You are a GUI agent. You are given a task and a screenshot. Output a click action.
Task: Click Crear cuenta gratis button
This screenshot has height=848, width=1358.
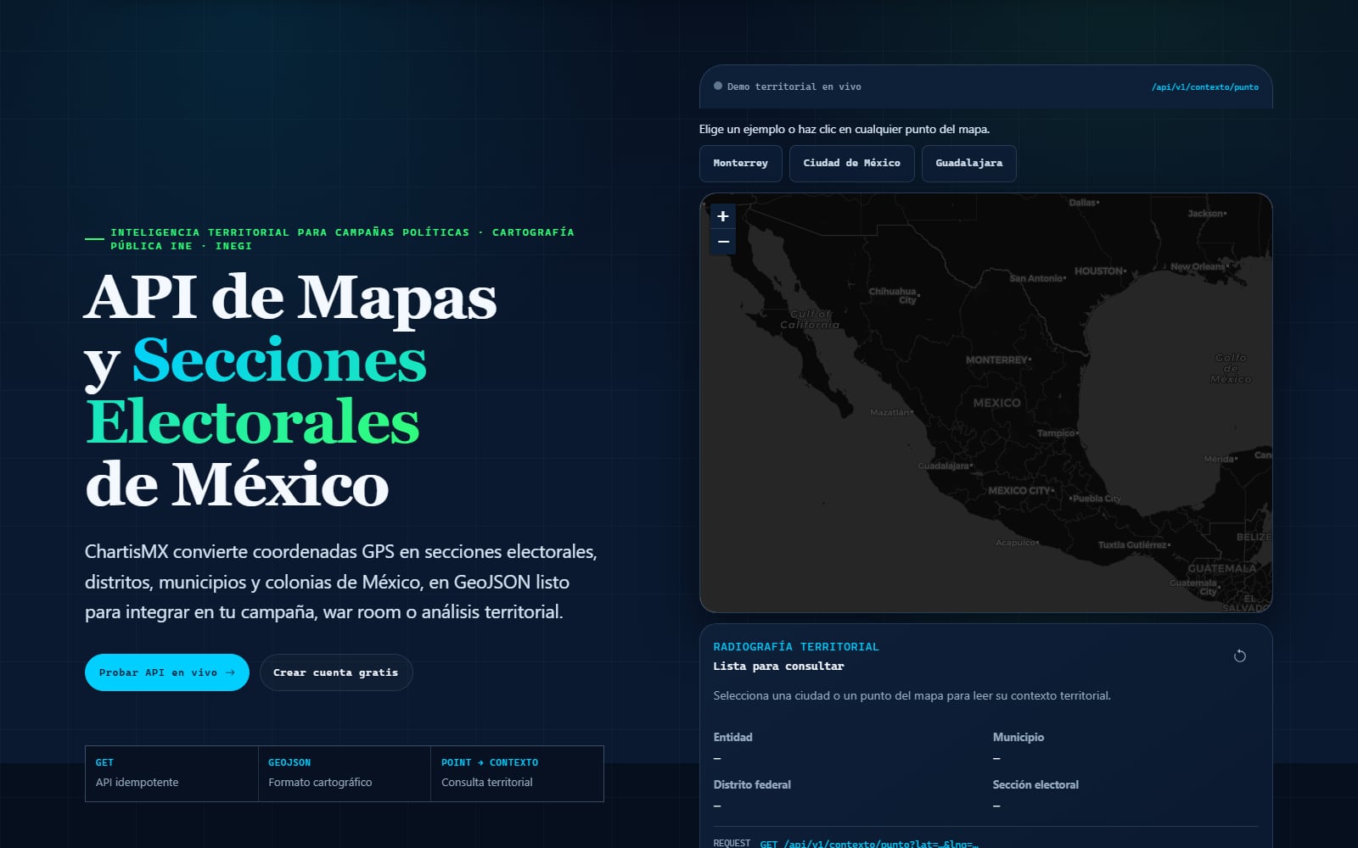[336, 672]
